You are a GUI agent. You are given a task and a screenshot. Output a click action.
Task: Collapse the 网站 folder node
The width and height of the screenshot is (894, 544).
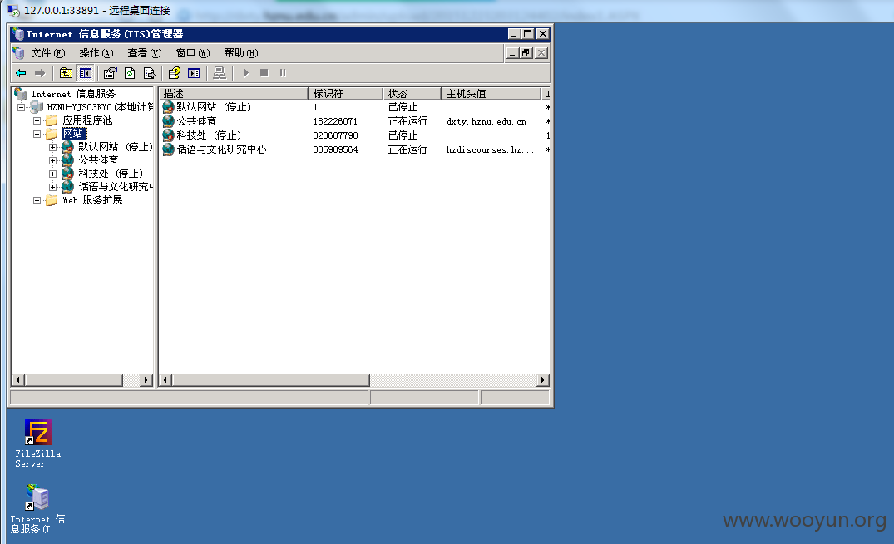pos(37,134)
